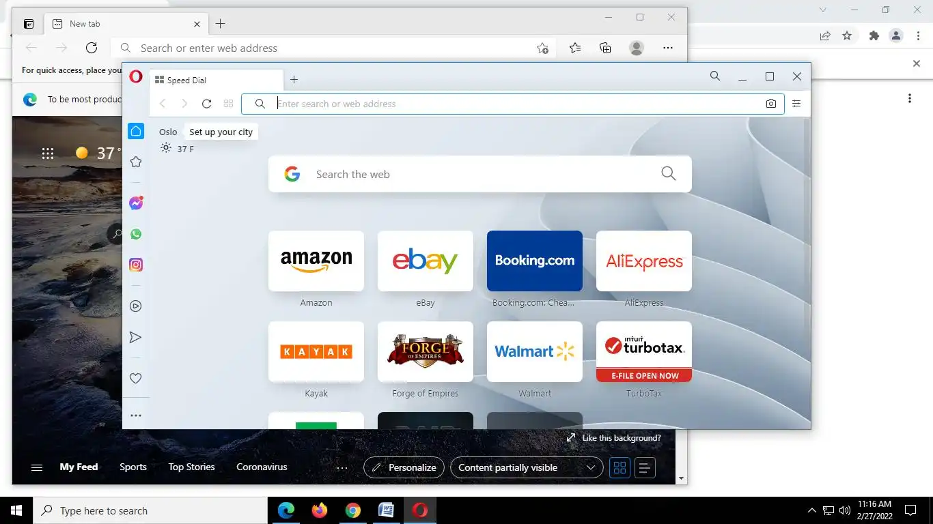The image size is (933, 524).
Task: Add page to favorites in Edge address bar
Action: (x=542, y=48)
